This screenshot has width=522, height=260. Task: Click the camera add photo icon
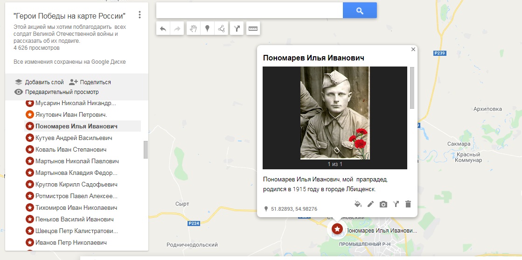(x=383, y=204)
